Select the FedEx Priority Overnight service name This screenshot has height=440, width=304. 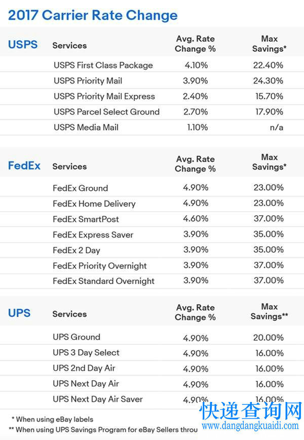point(100,266)
